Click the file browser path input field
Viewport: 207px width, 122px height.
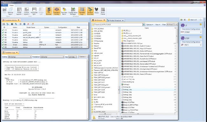[117, 24]
